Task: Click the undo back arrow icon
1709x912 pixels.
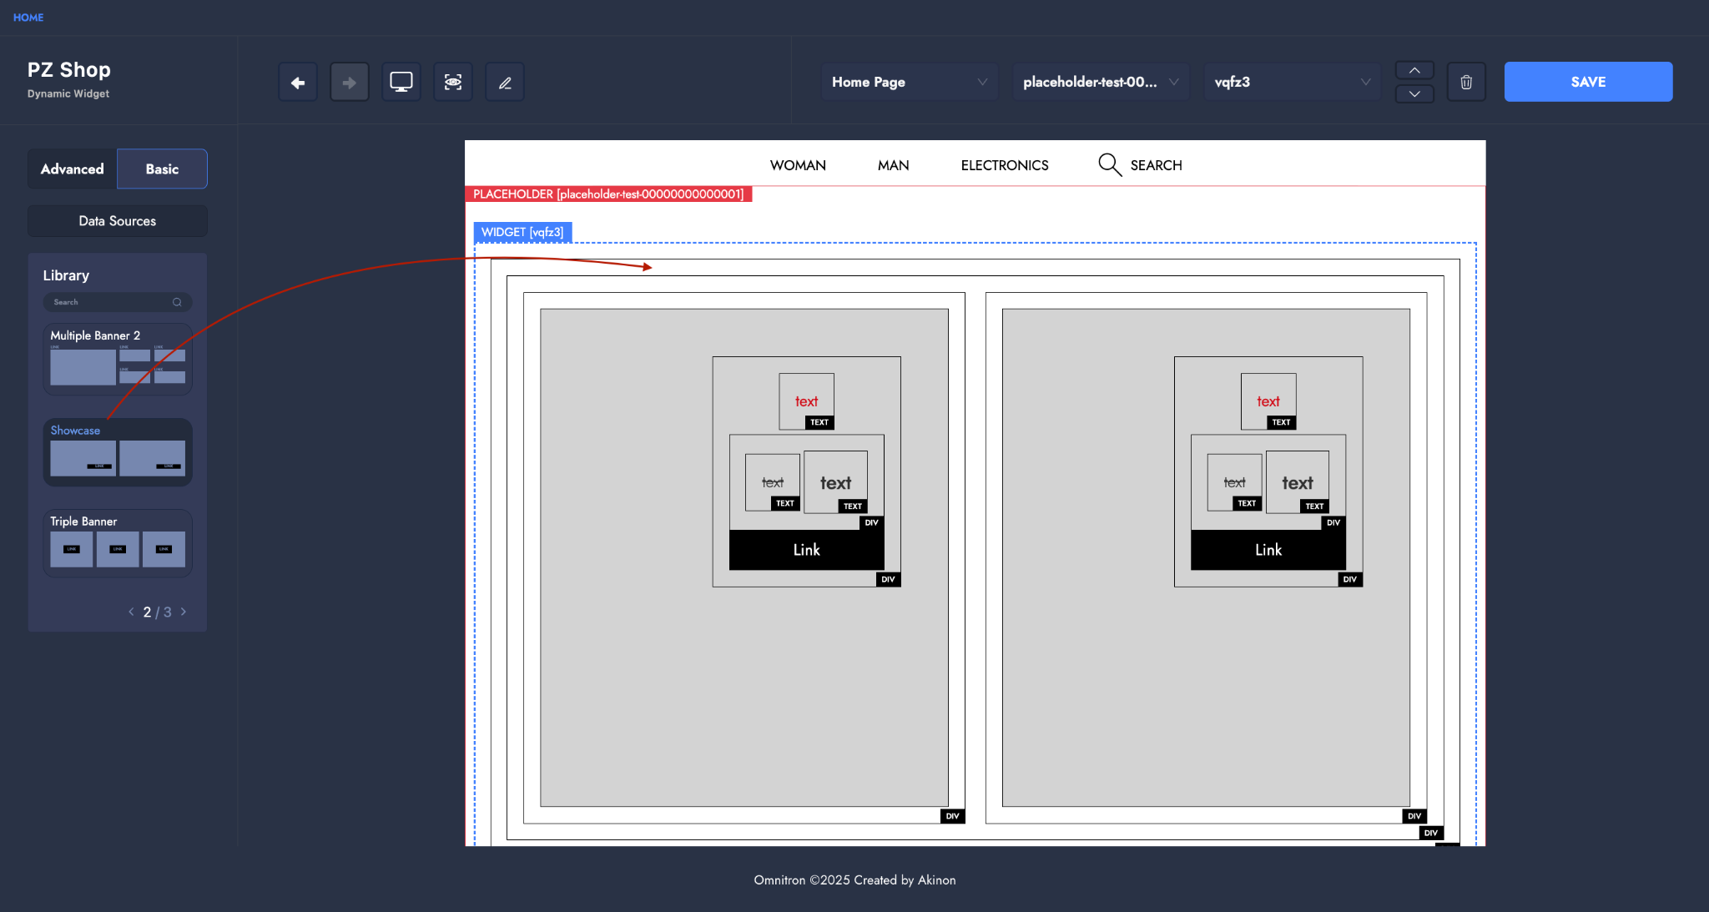Action: 298,83
